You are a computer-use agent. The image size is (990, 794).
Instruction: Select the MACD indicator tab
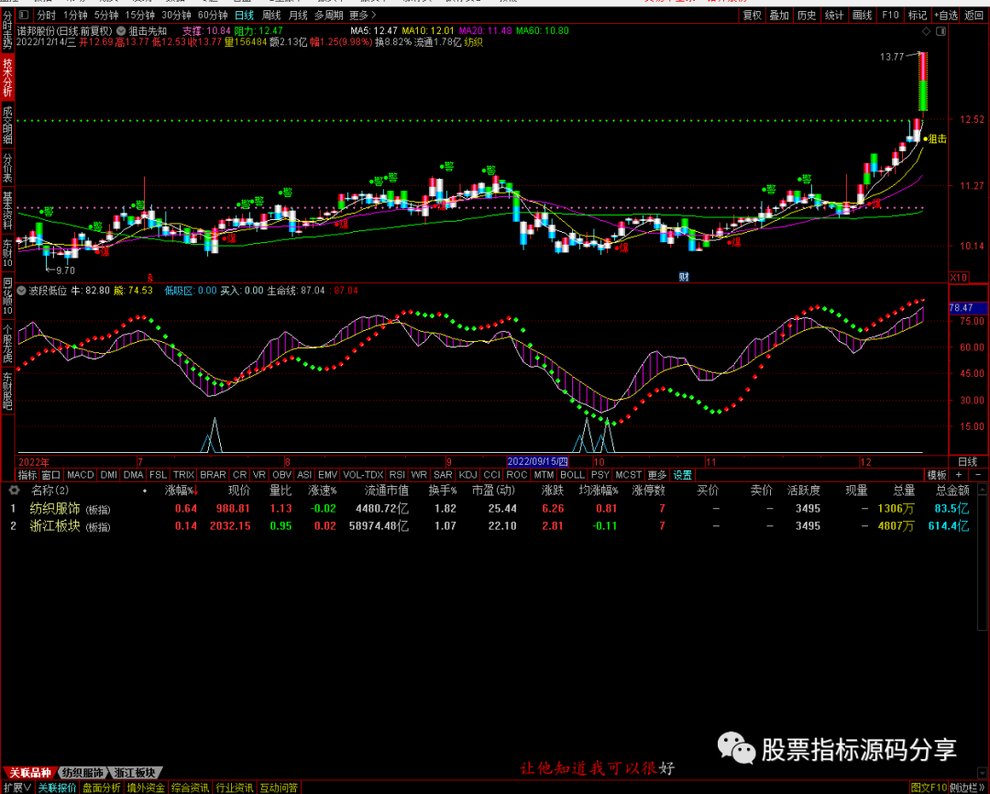80,475
